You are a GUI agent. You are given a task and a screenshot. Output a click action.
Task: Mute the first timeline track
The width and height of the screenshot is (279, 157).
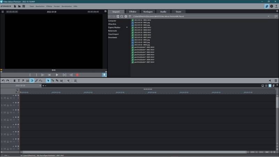coord(5,98)
